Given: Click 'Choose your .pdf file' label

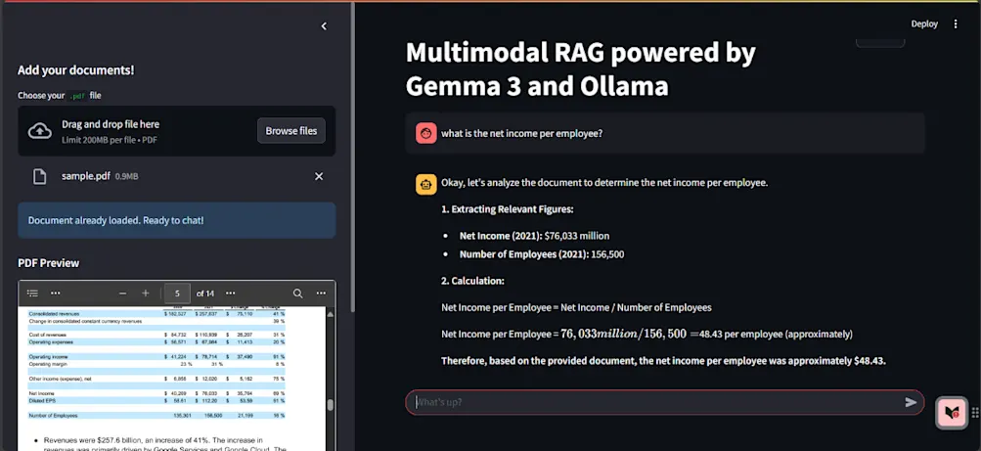Looking at the screenshot, I should 60,96.
